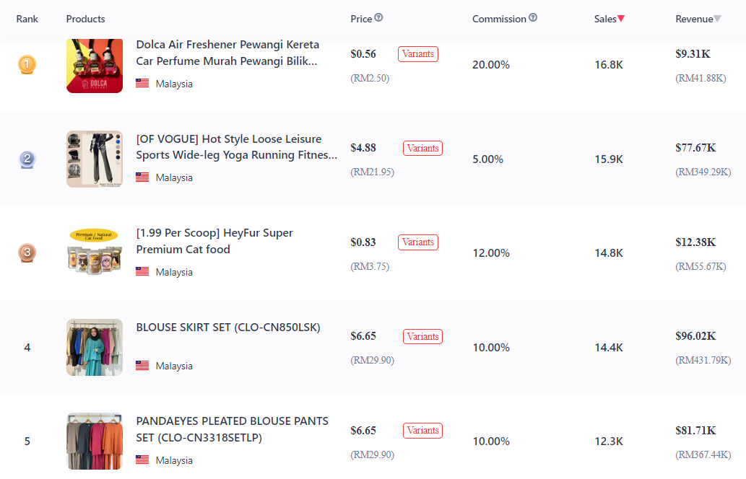The height and width of the screenshot is (479, 746).
Task: Open Dolca Air Freshener product thumbnail
Action: point(95,66)
